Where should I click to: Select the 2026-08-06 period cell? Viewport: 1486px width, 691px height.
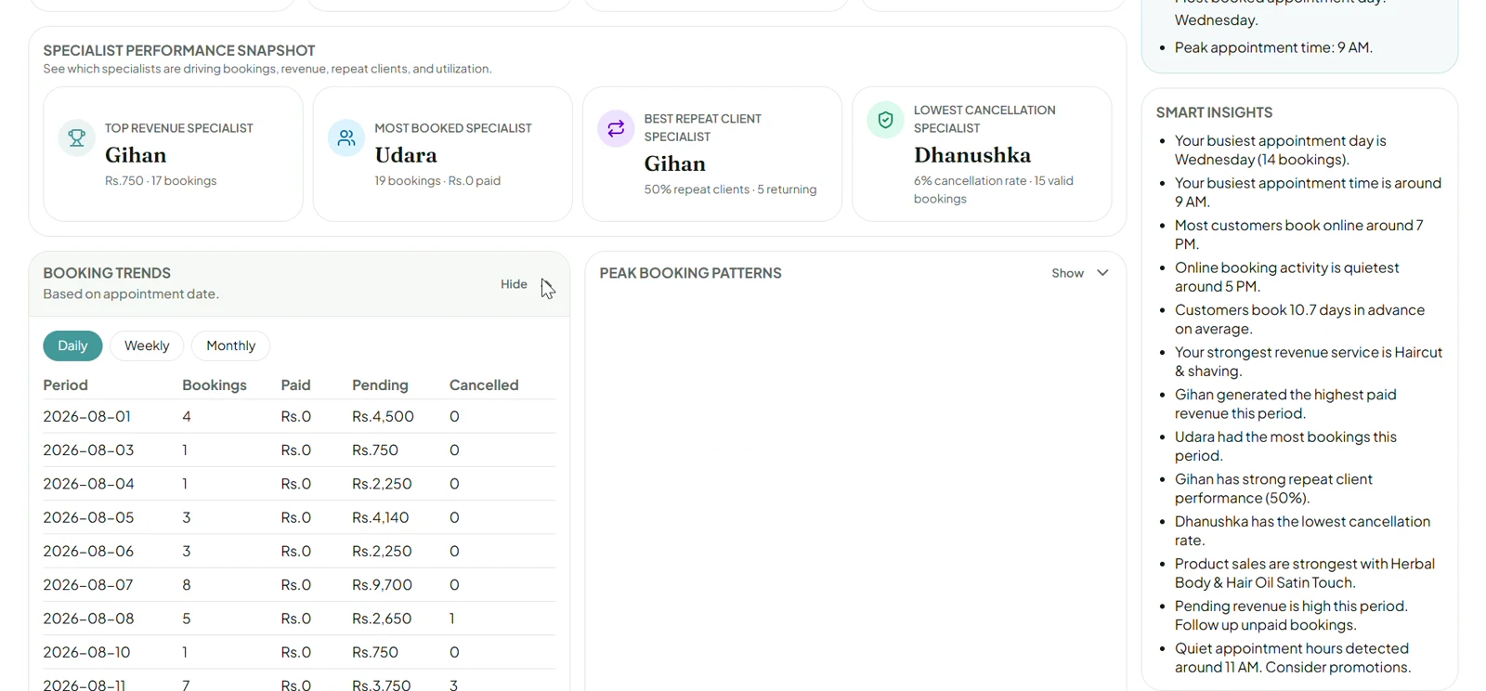coord(88,552)
